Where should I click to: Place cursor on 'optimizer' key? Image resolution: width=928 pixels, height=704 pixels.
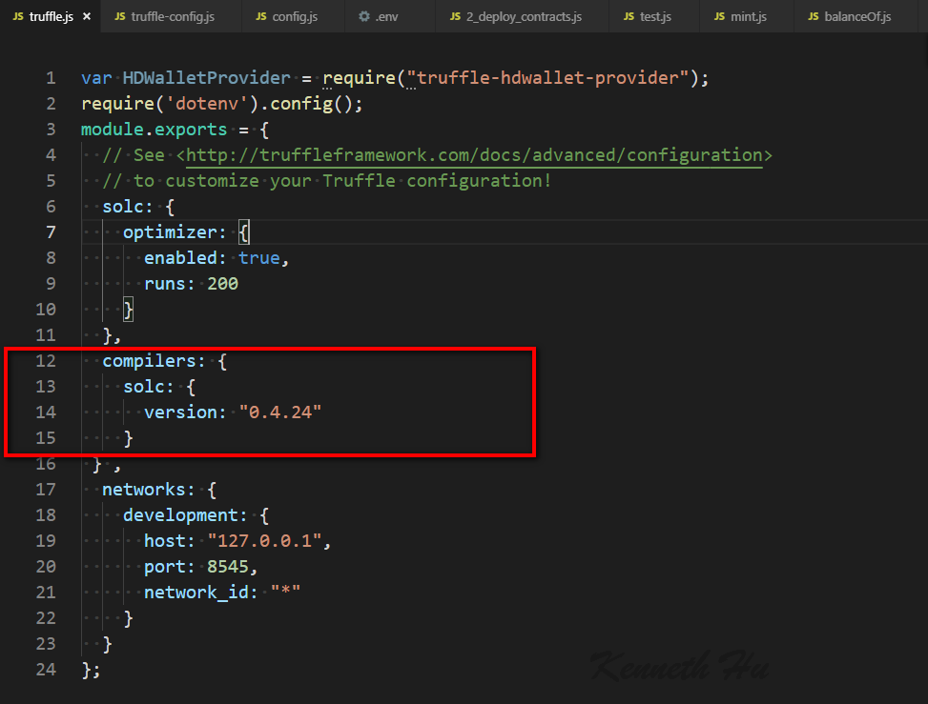[170, 232]
